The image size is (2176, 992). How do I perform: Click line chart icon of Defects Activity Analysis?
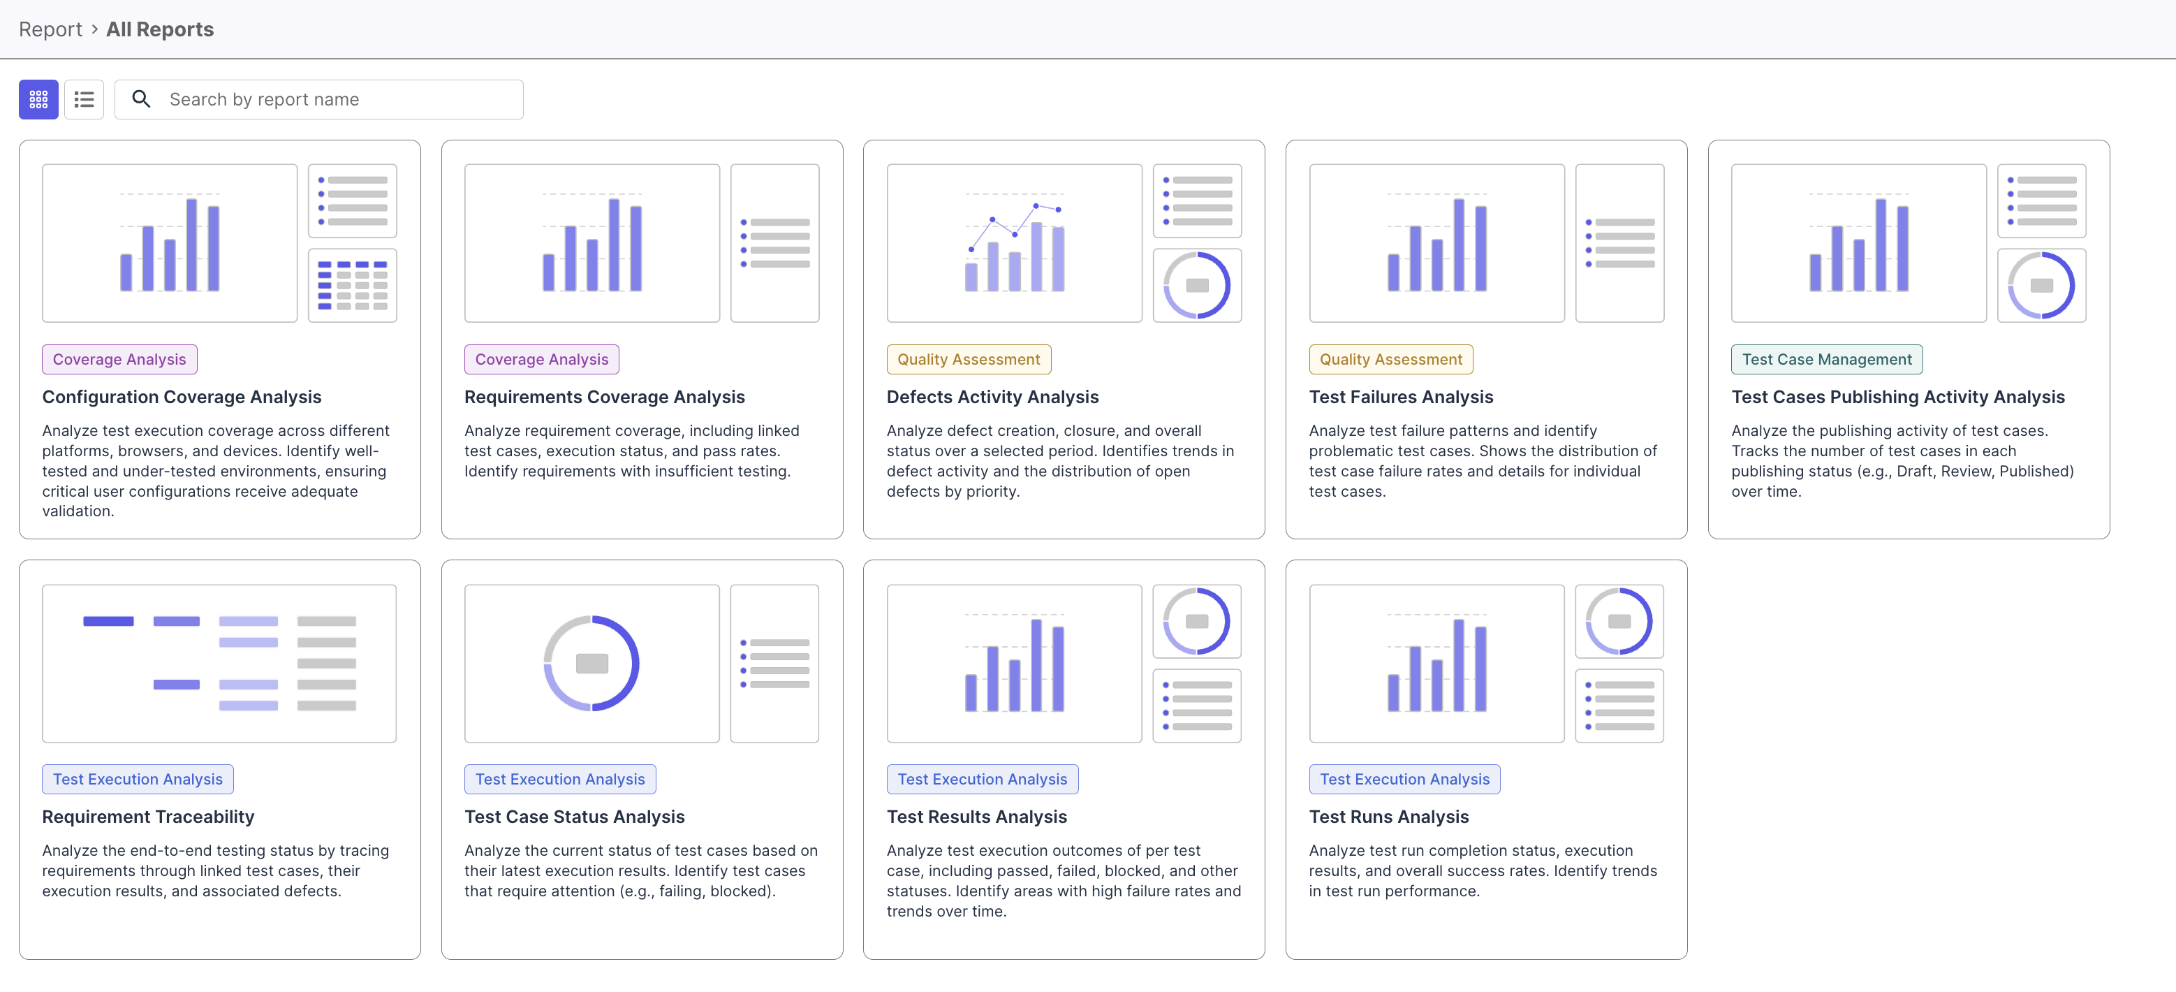click(x=1014, y=242)
